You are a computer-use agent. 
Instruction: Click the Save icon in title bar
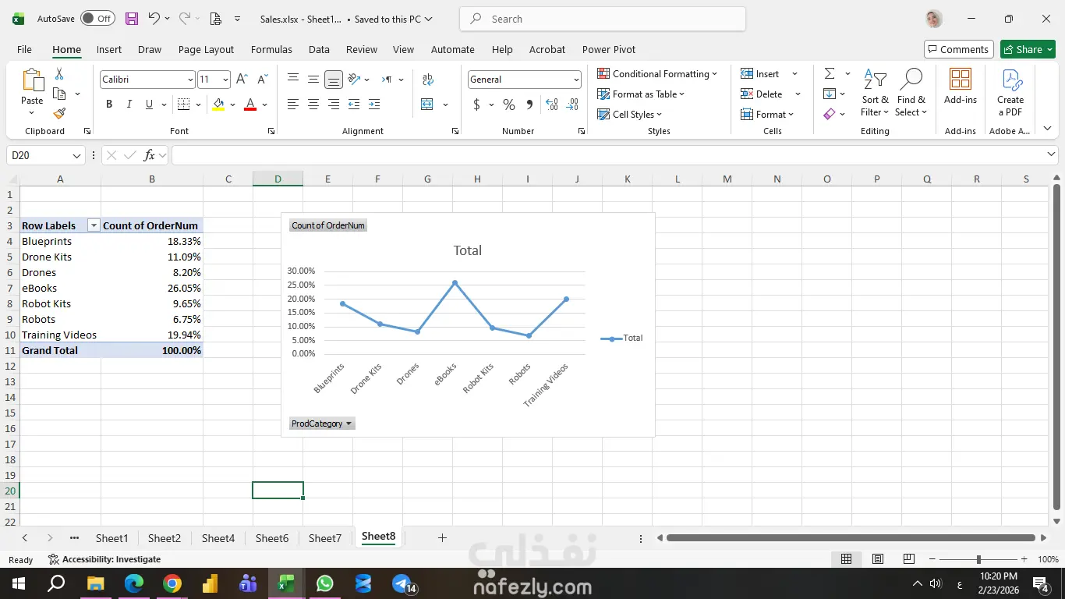point(131,19)
